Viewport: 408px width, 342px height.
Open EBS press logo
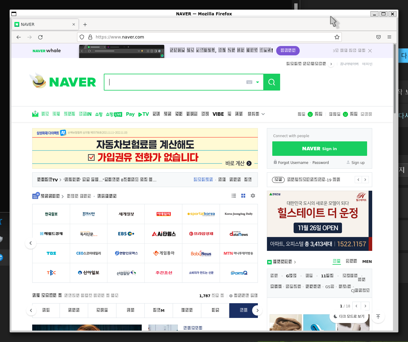pyautogui.click(x=126, y=234)
